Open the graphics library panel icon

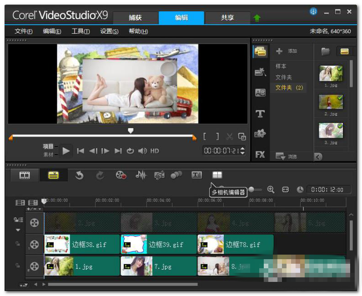tap(260, 133)
